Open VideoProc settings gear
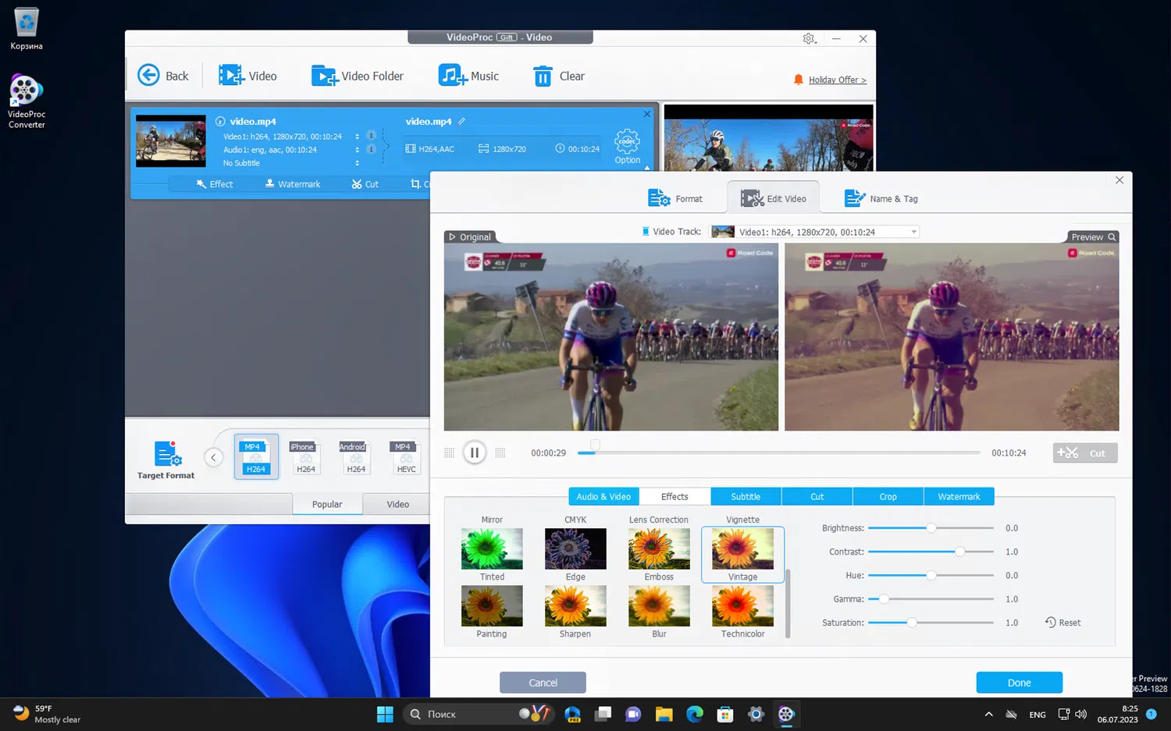This screenshot has width=1171, height=731. click(x=810, y=37)
